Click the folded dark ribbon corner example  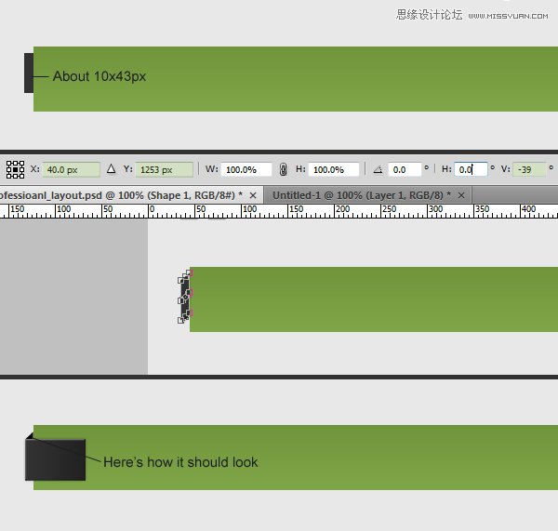(55, 457)
